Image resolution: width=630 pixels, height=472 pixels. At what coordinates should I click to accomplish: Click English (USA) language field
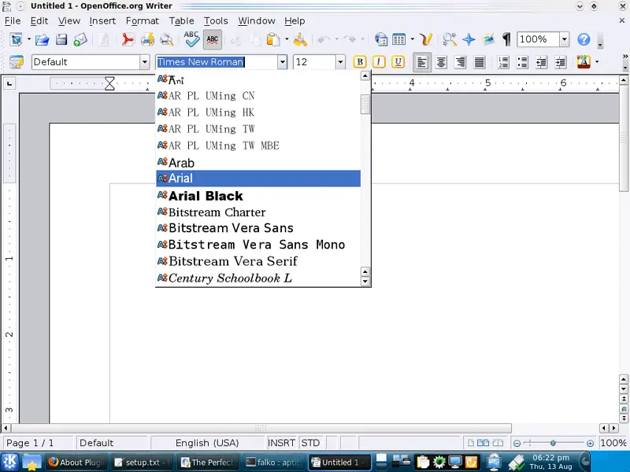tap(207, 443)
